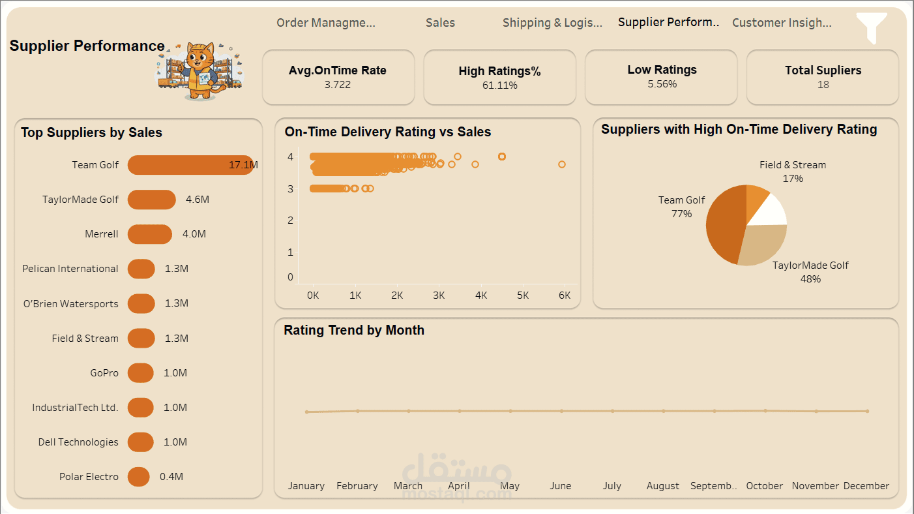
Task: Click the rightmost scatter point near 6K
Action: [x=562, y=164]
